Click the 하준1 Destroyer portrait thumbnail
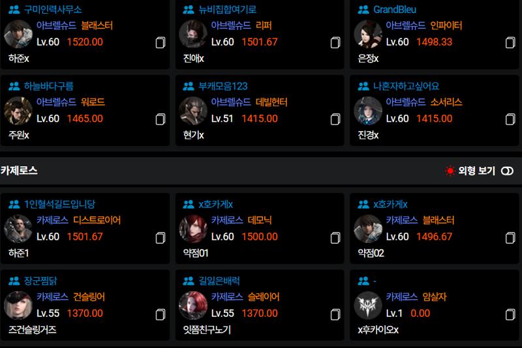 (x=18, y=229)
